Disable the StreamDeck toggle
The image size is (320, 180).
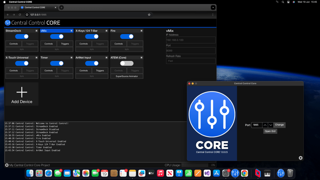pyautogui.click(x=22, y=37)
